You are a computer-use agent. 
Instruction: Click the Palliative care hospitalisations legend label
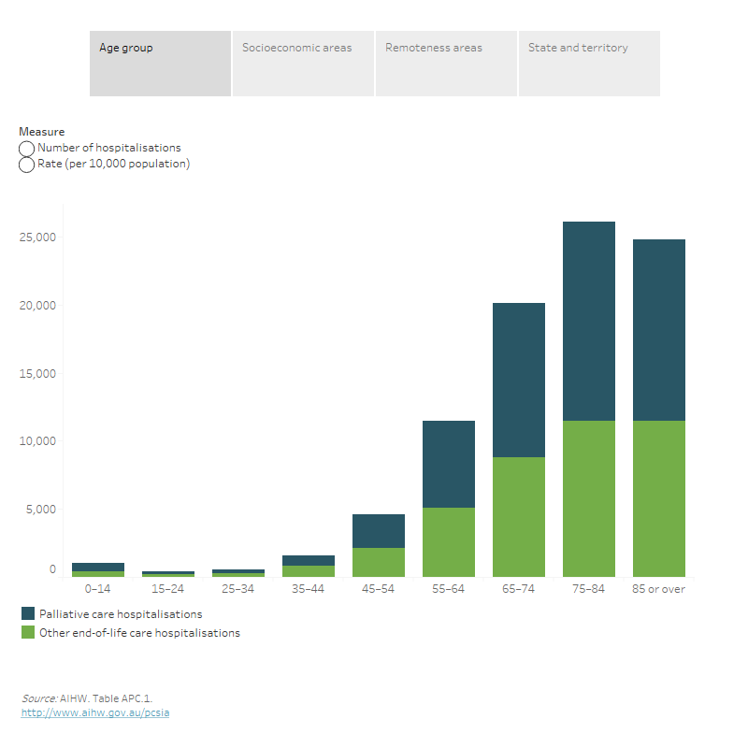[x=120, y=614]
